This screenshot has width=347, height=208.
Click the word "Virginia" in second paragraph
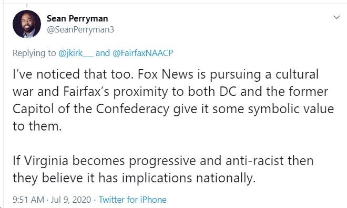click(46, 161)
